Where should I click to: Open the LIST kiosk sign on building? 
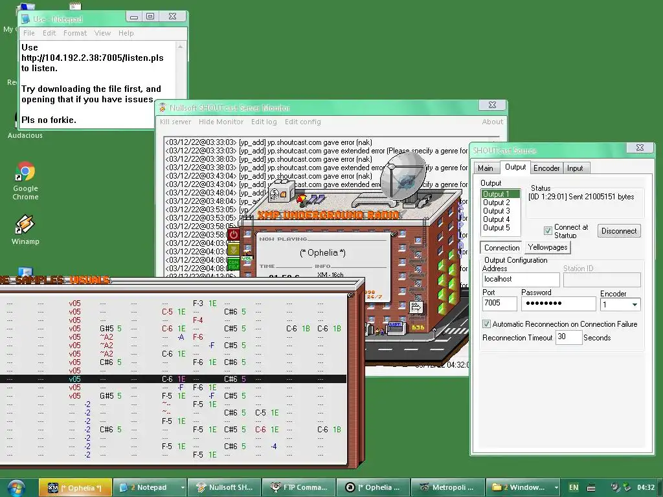394,325
